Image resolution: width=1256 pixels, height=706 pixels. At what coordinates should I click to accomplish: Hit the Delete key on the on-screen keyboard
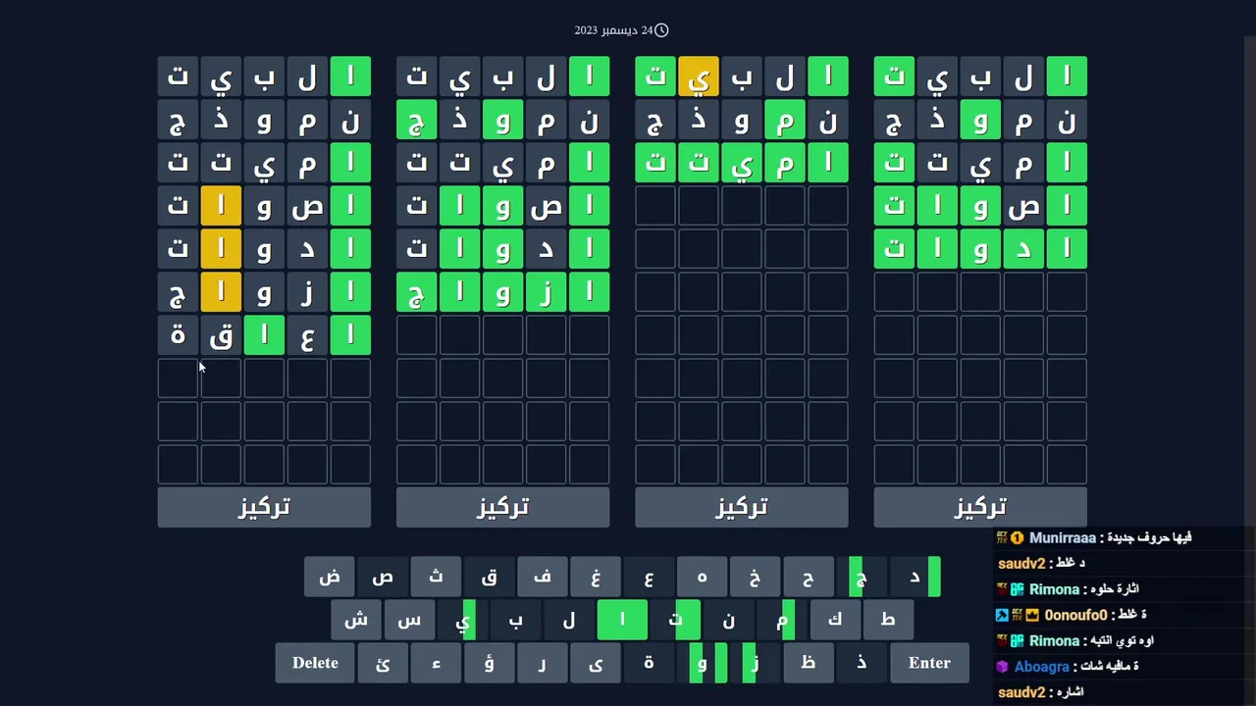(315, 663)
